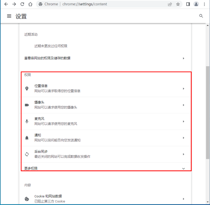Open the profile avatar menu
Image resolution: width=210 pixels, height=205 pixels.
point(196,4)
